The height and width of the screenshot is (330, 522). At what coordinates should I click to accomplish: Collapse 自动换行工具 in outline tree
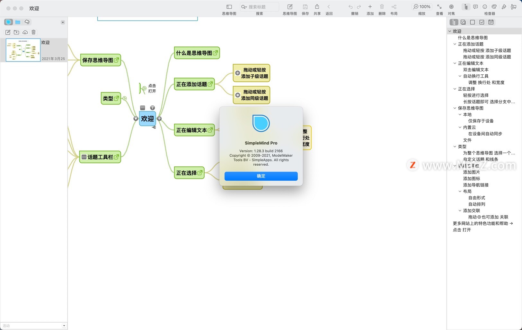click(x=460, y=76)
